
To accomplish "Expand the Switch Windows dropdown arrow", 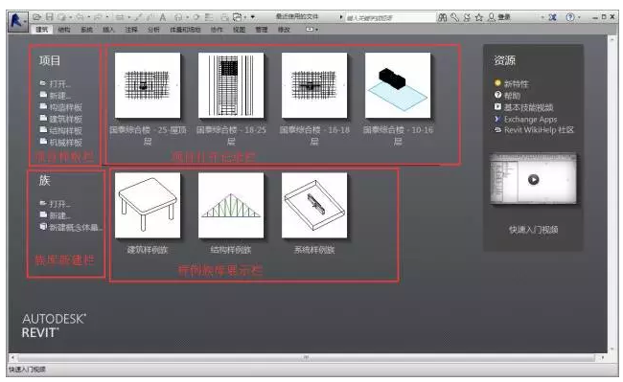I will pyautogui.click(x=245, y=17).
